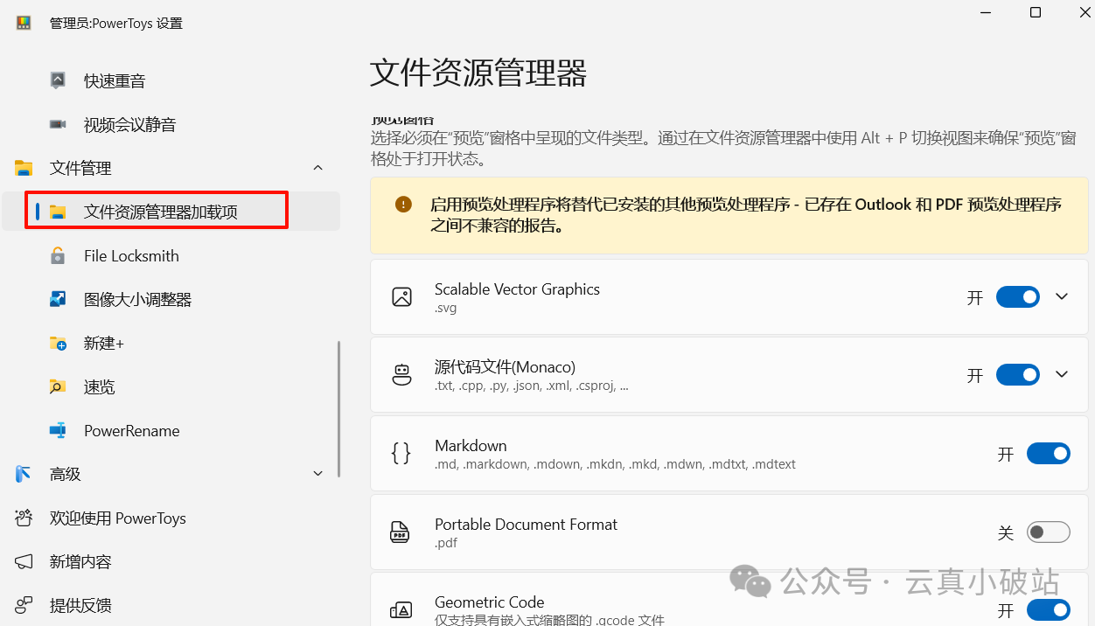Click the 新增内容 megaphone icon
This screenshot has width=1095, height=626.
coord(24,561)
